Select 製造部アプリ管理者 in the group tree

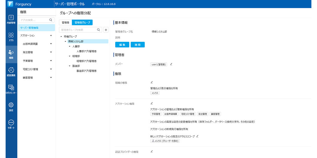86,71
